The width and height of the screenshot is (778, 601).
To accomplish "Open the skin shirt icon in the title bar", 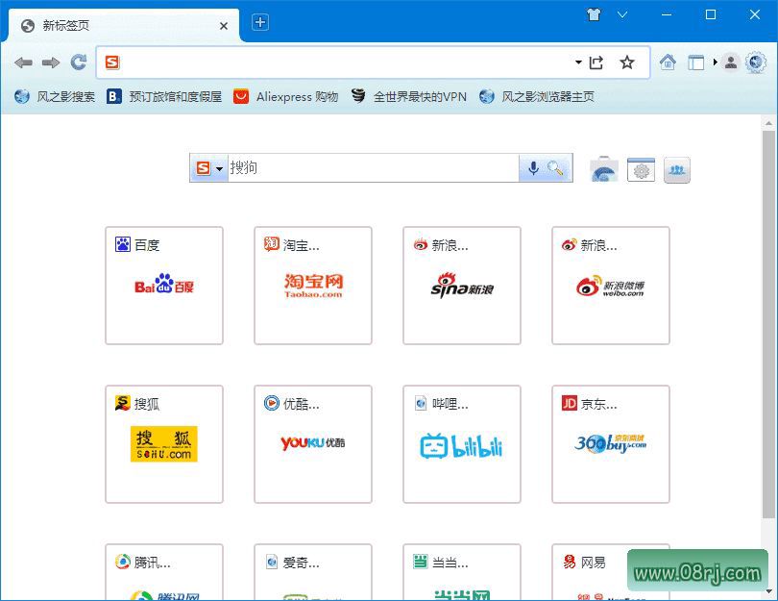I will point(594,14).
